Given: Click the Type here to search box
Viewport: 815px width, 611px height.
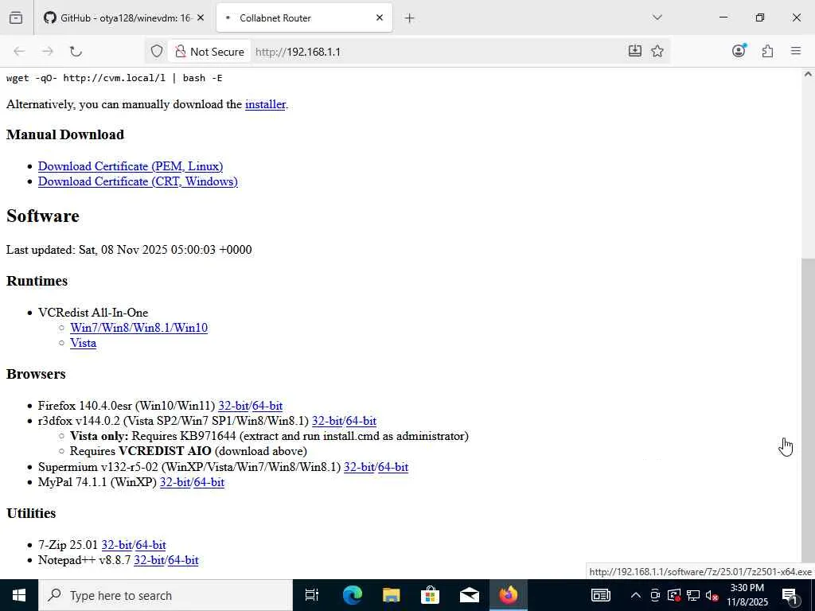Looking at the screenshot, I should (166, 595).
